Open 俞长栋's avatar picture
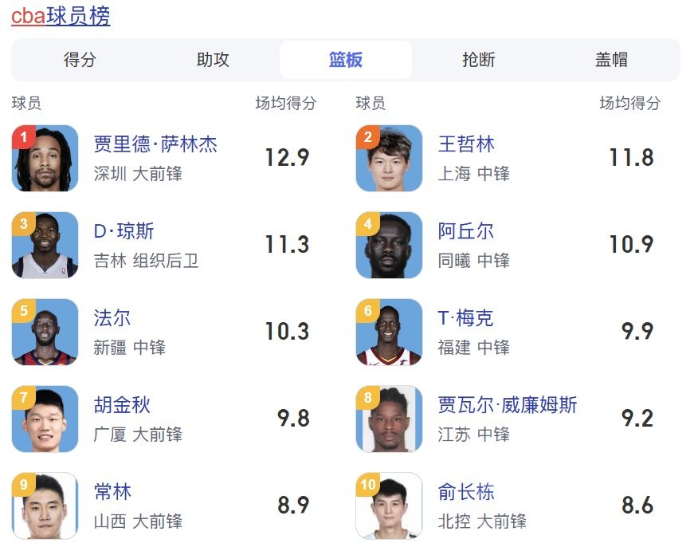This screenshot has height=555, width=690. (390, 506)
